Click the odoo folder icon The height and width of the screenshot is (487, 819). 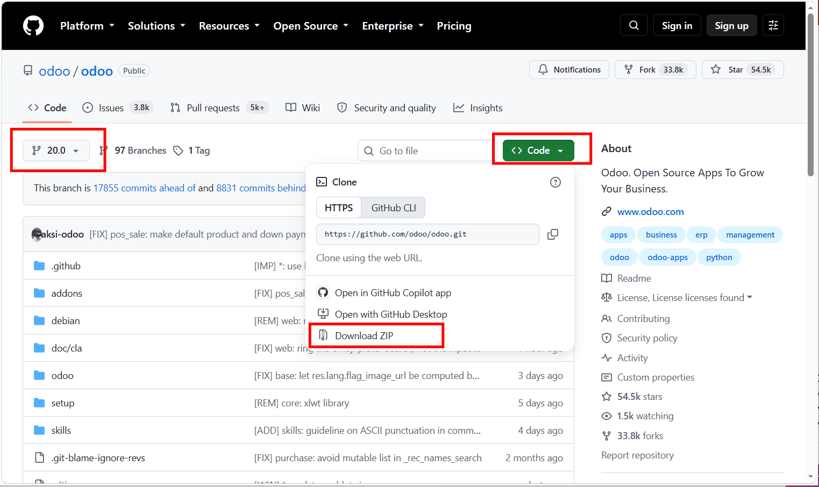[39, 375]
